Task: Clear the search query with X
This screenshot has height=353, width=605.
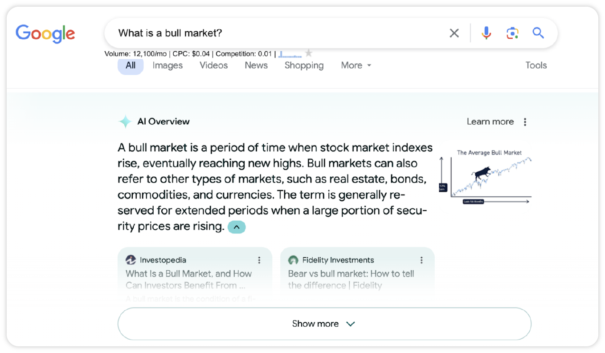Action: 454,33
